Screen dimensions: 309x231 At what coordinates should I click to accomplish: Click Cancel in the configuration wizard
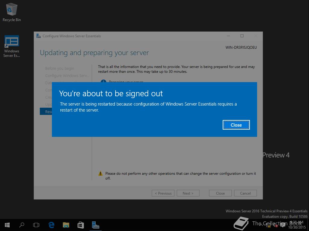pos(245,193)
